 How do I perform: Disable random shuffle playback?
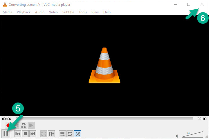[78, 134]
